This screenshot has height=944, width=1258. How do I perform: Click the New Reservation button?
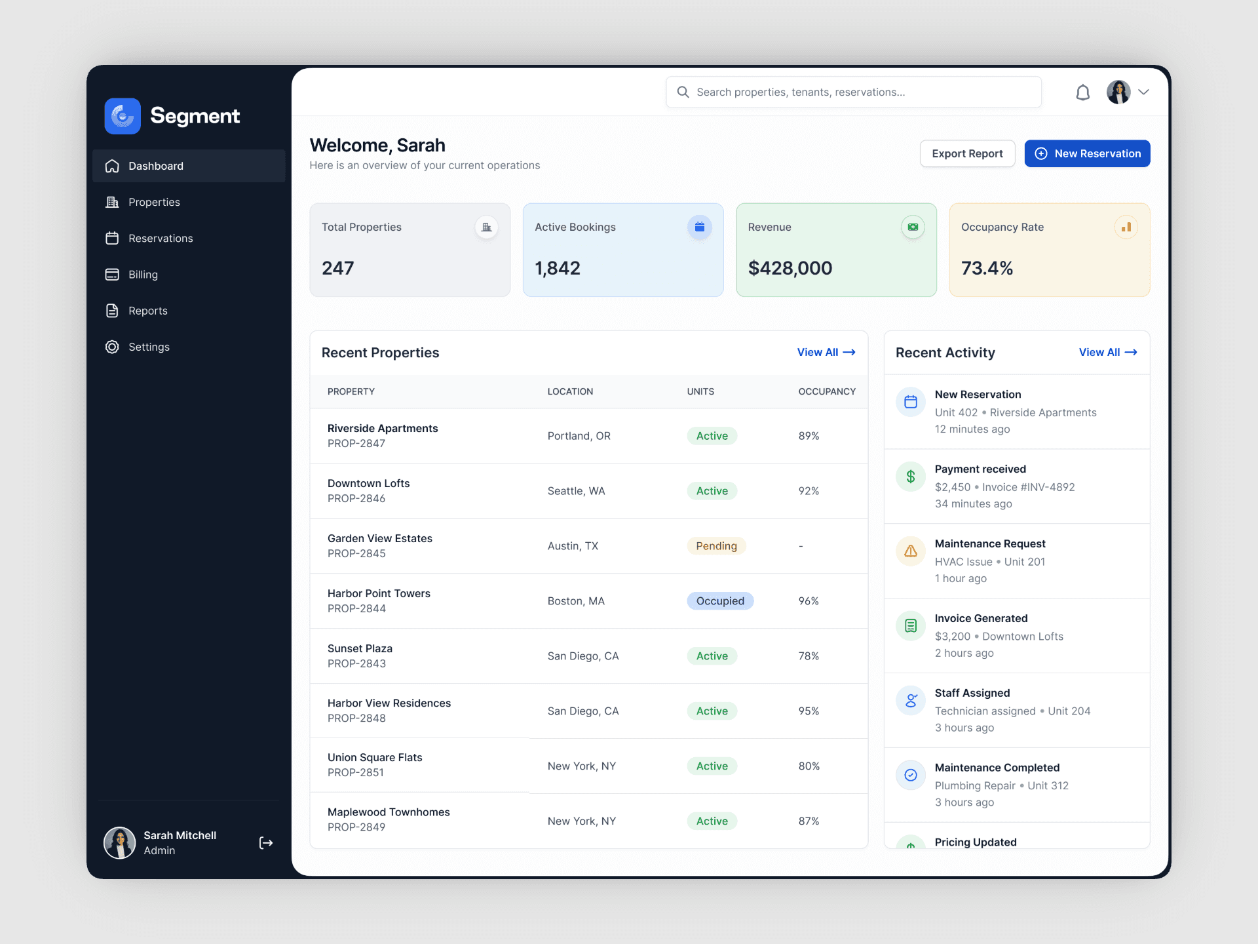pos(1087,153)
